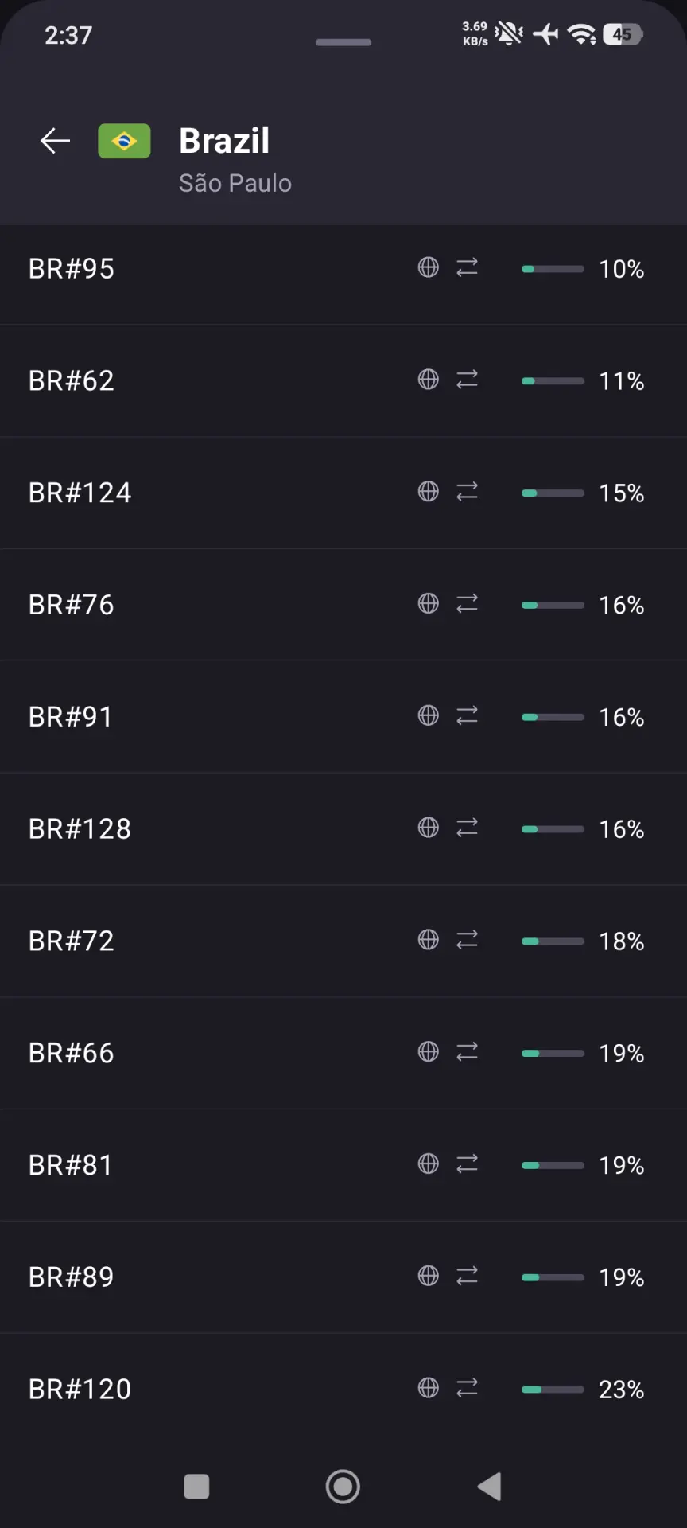Tap the Android Recent Apps square button
Image resolution: width=687 pixels, height=1528 pixels.
tap(196, 1486)
